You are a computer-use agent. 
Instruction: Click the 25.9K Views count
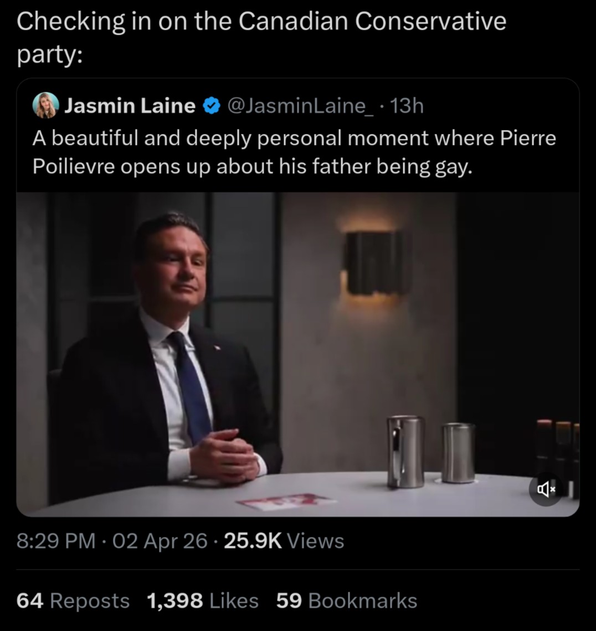pos(284,541)
